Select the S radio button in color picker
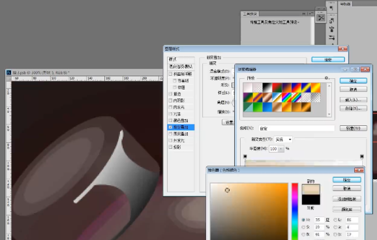This screenshot has height=240, width=377. tap(303, 227)
